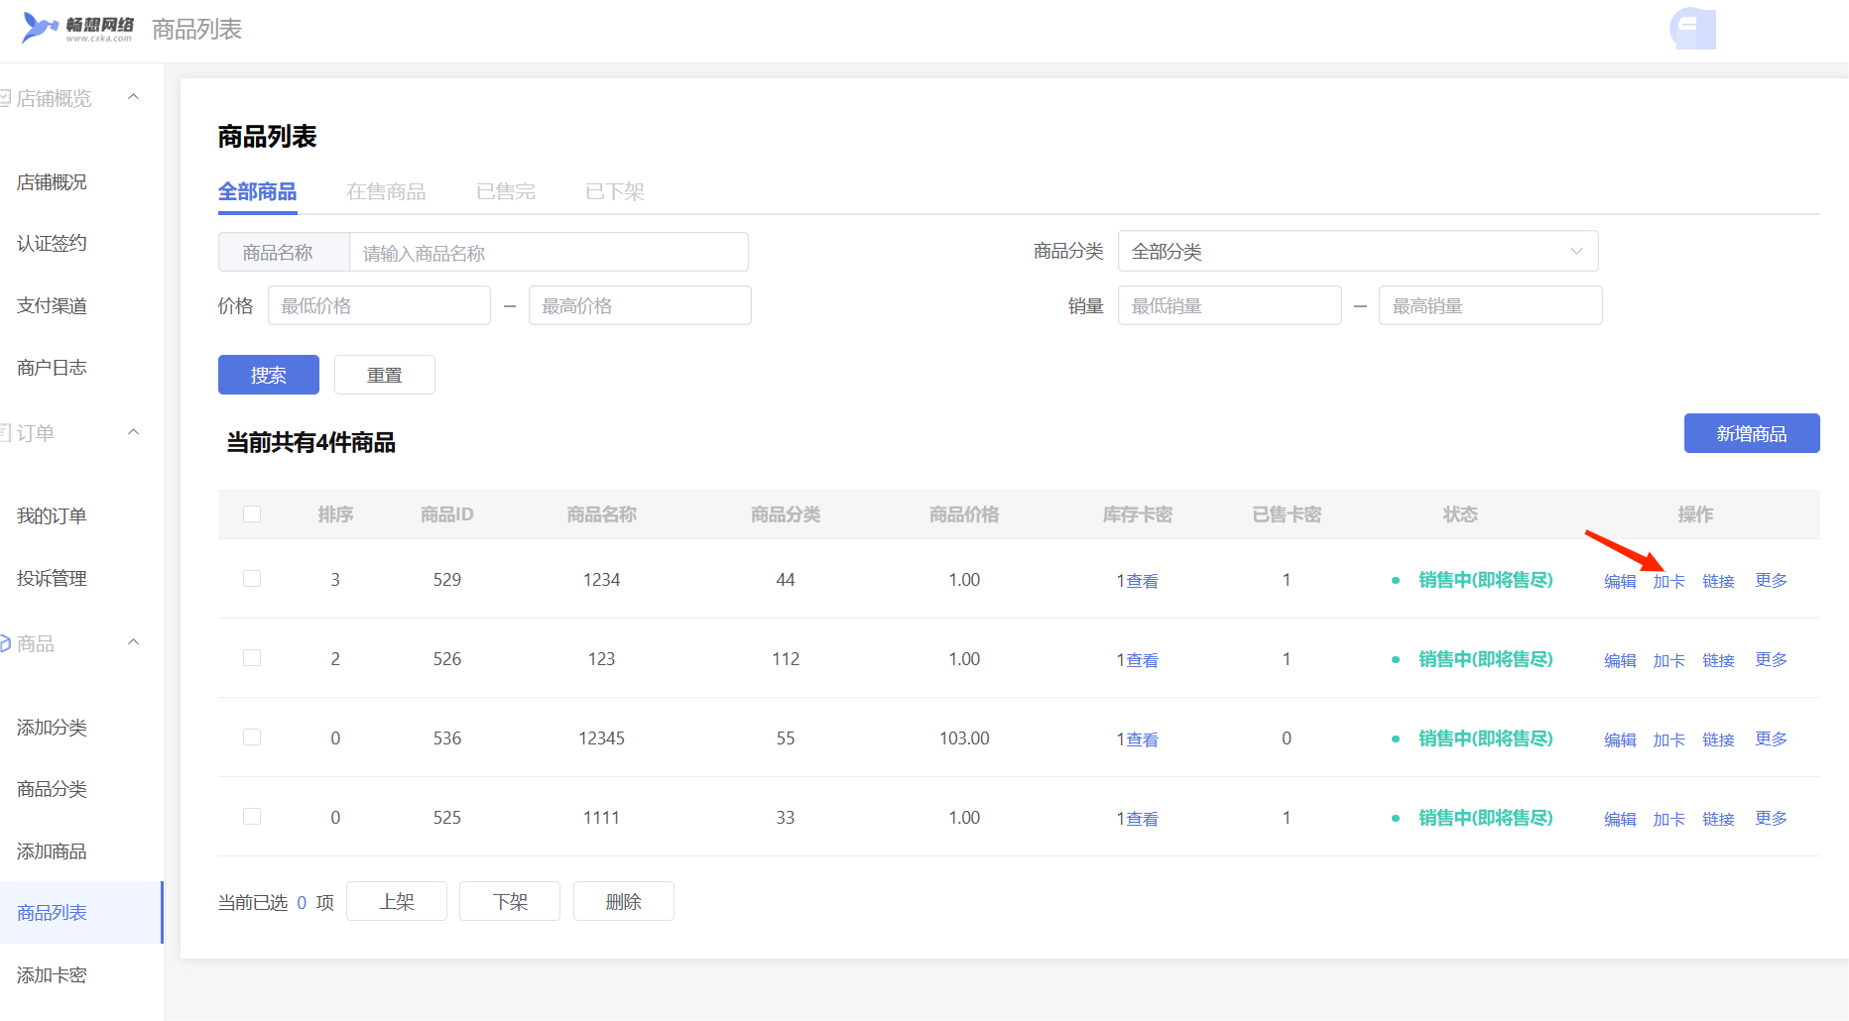Click 加卡 for product 1111

(1668, 819)
